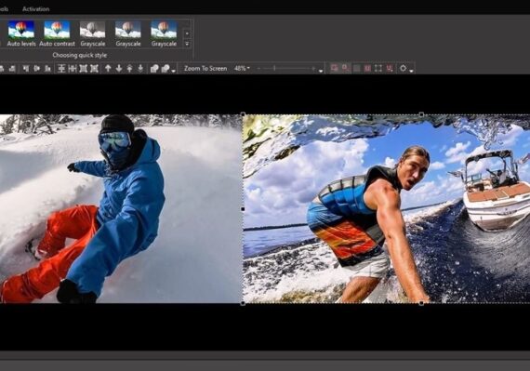
Task: Click the red magnet snapping icon
Action: [390, 69]
